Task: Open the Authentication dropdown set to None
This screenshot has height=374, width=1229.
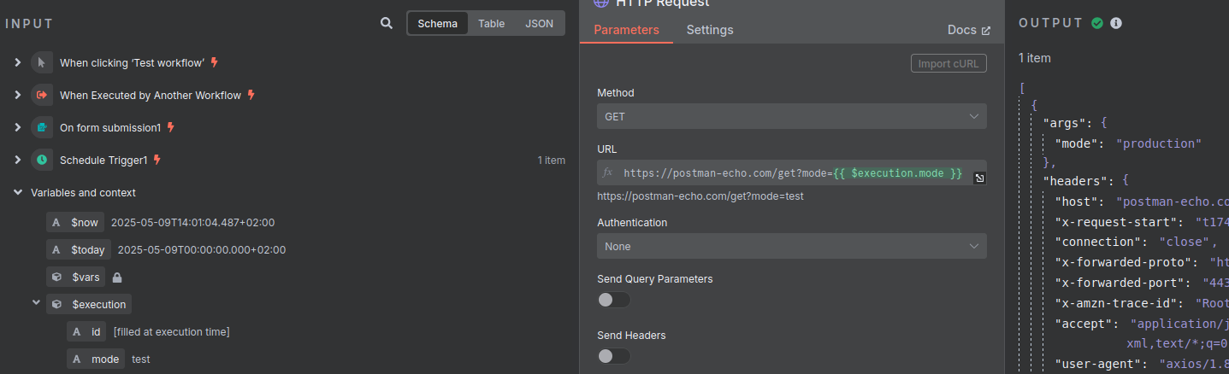Action: click(x=792, y=246)
